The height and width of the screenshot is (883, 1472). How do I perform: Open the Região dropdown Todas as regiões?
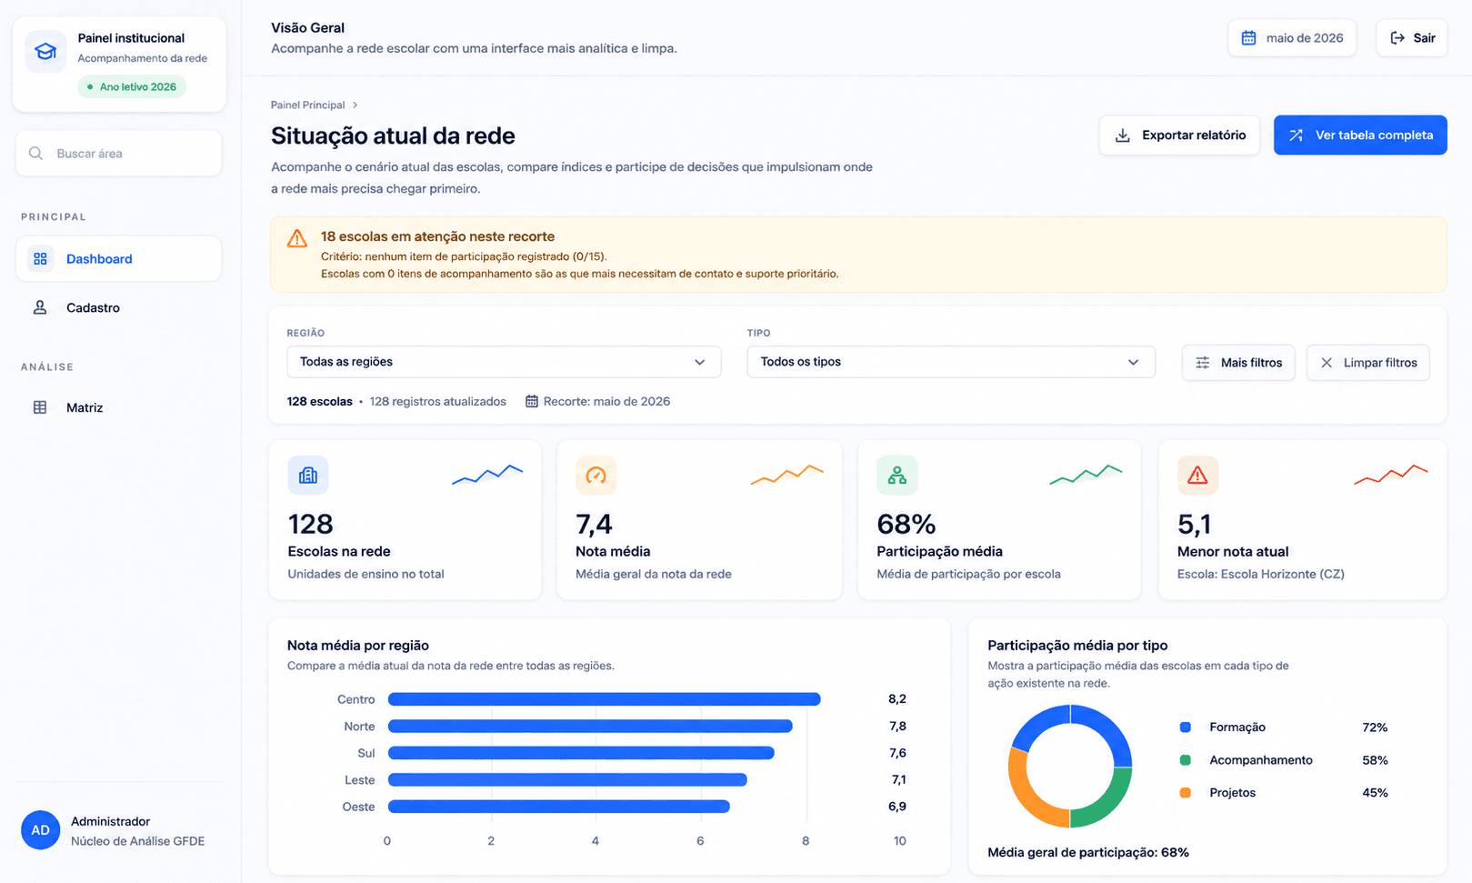(x=504, y=362)
